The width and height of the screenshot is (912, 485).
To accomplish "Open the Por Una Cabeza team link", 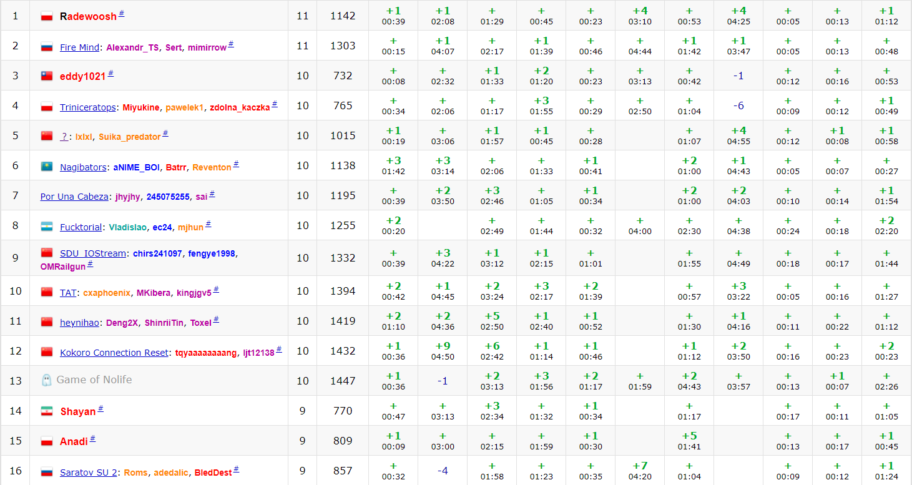I will [74, 197].
